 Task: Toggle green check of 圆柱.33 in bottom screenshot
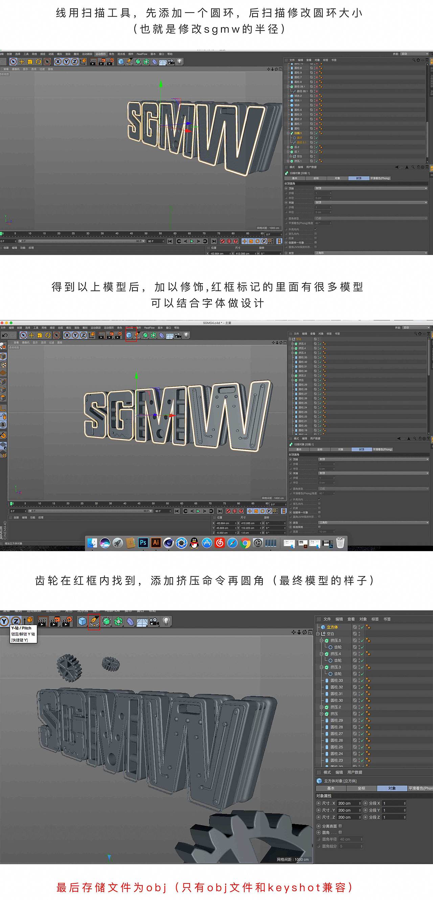(362, 680)
